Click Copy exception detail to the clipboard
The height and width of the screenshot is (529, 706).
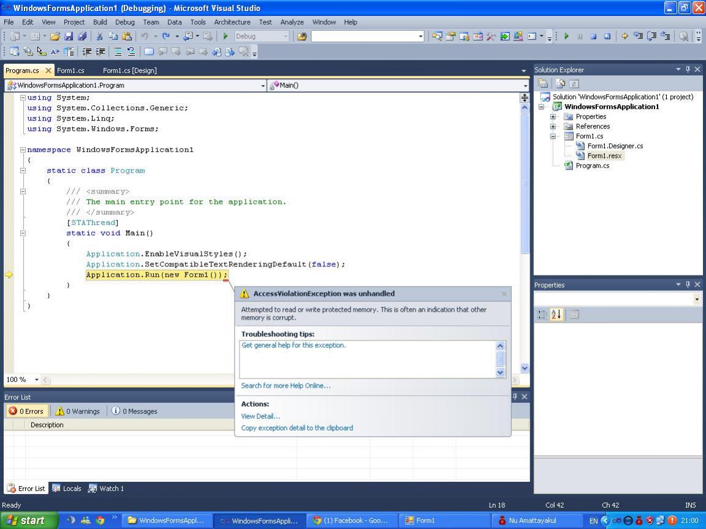(297, 428)
